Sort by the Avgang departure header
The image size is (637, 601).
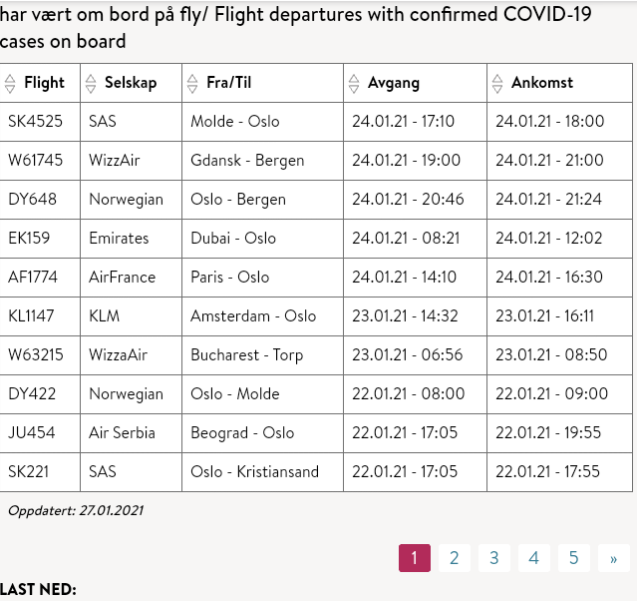394,83
